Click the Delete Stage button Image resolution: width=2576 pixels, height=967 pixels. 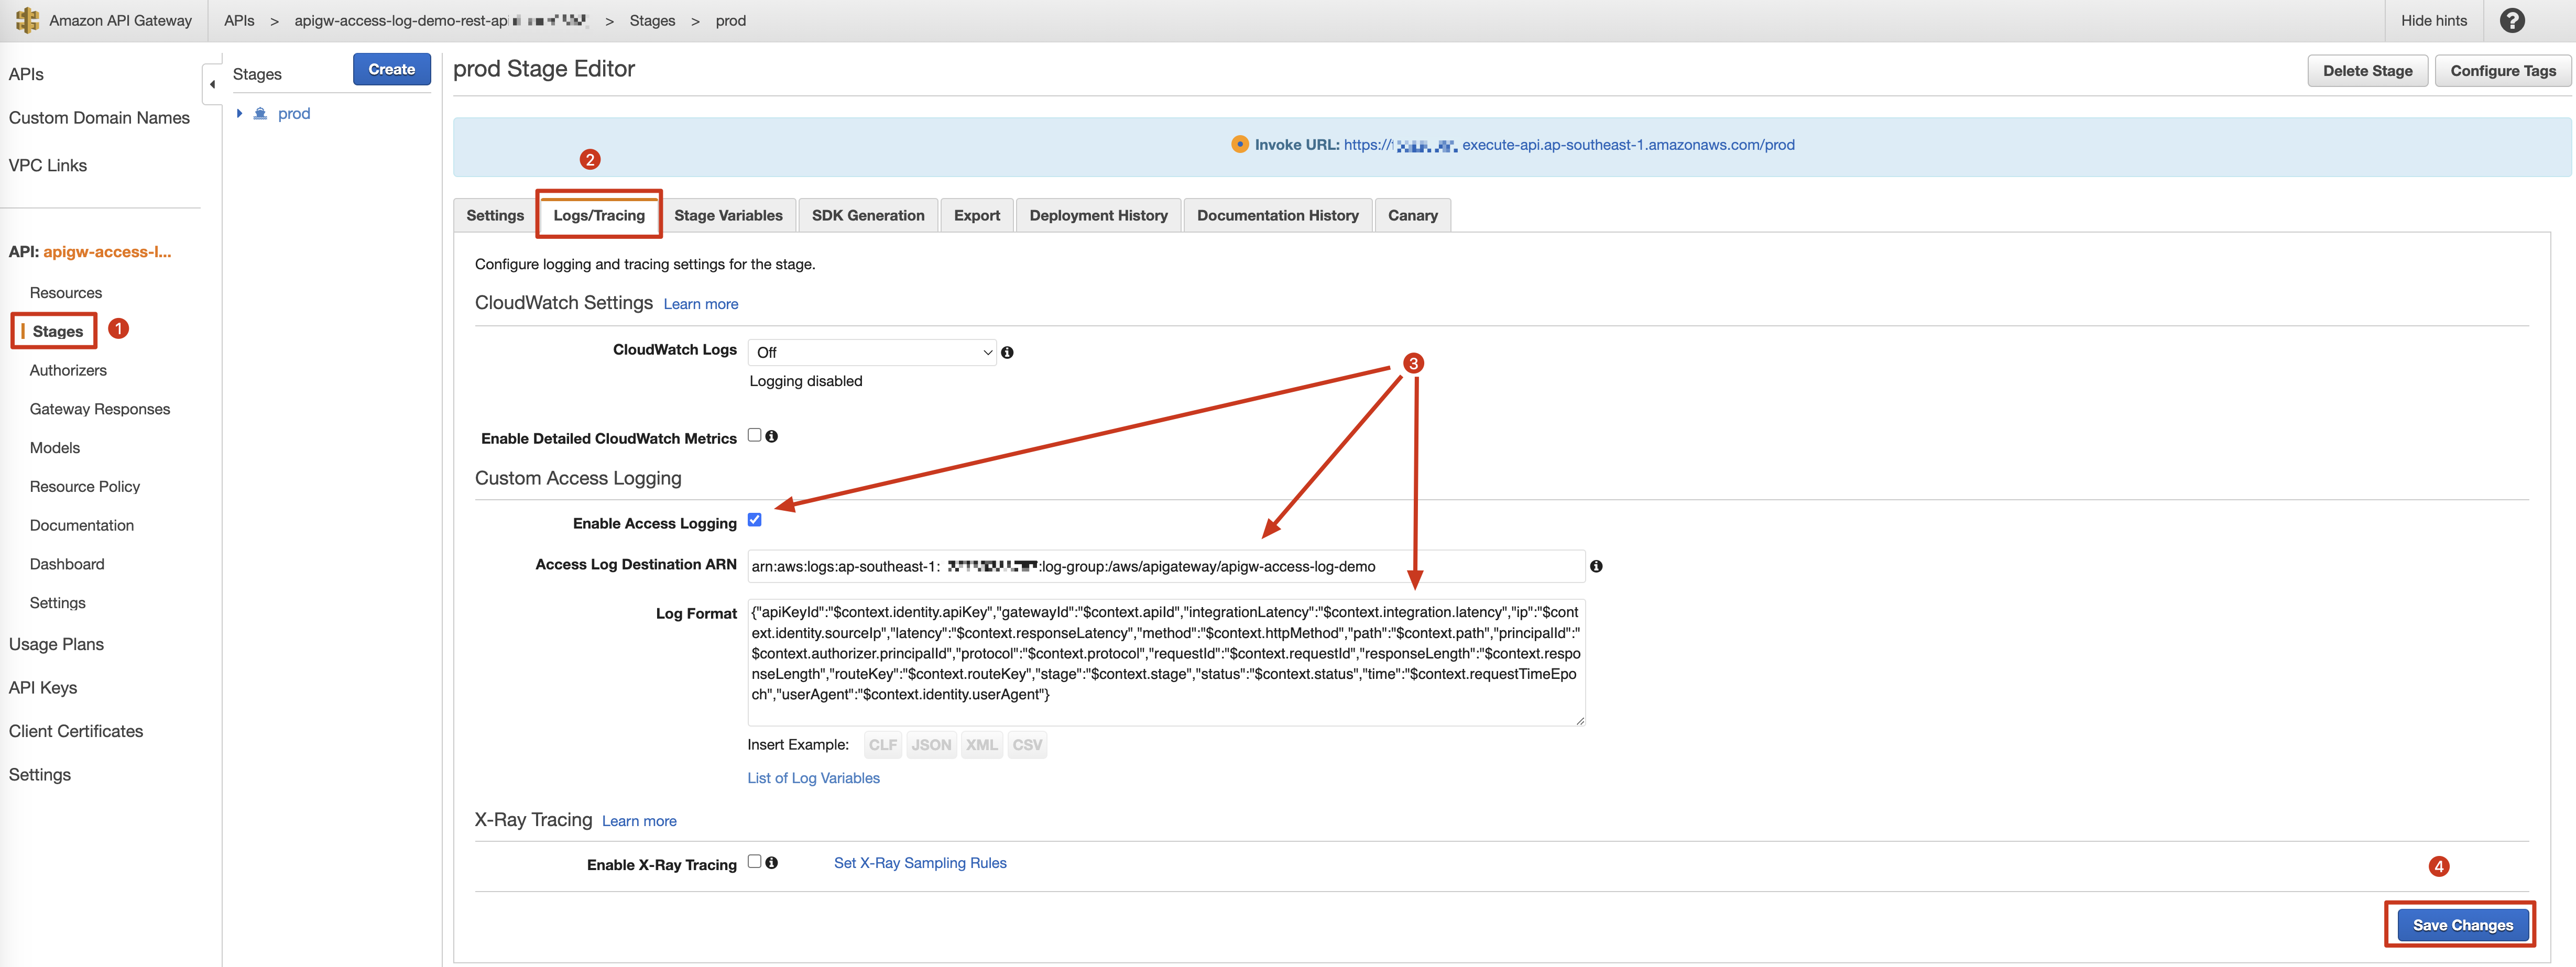click(x=2367, y=70)
